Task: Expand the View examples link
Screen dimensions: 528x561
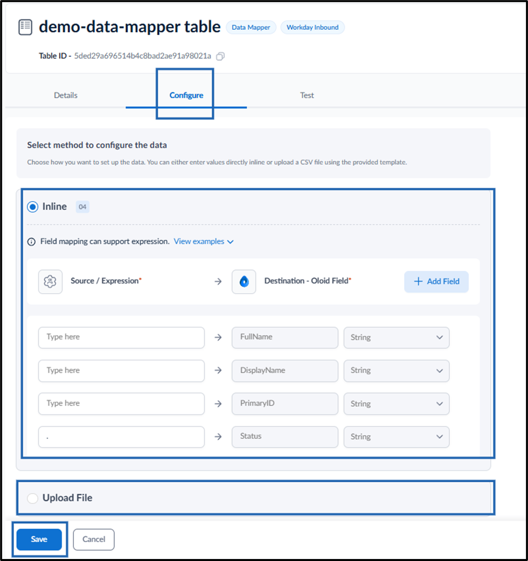Action: click(x=204, y=242)
